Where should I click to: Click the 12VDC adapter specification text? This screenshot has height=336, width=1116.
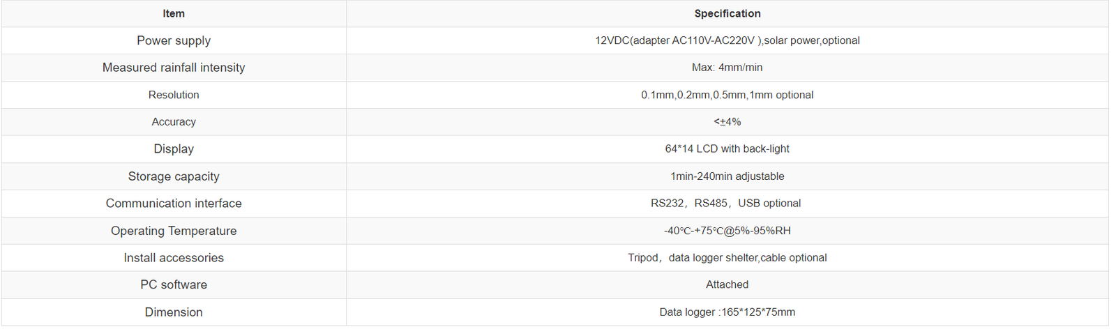pos(727,40)
